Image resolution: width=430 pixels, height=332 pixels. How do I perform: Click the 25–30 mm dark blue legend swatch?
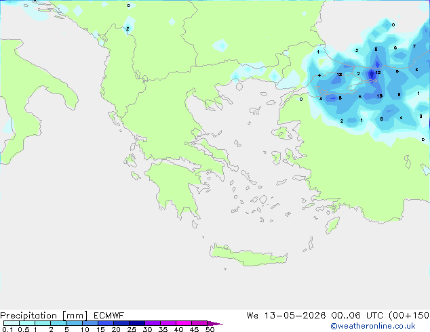click(137, 323)
